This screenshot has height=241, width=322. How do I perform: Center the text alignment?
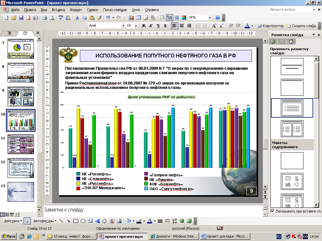point(182,26)
